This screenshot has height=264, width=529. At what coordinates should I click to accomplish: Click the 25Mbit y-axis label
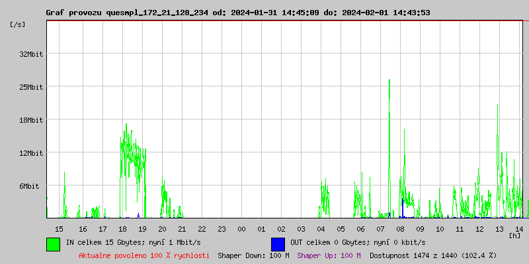click(31, 87)
